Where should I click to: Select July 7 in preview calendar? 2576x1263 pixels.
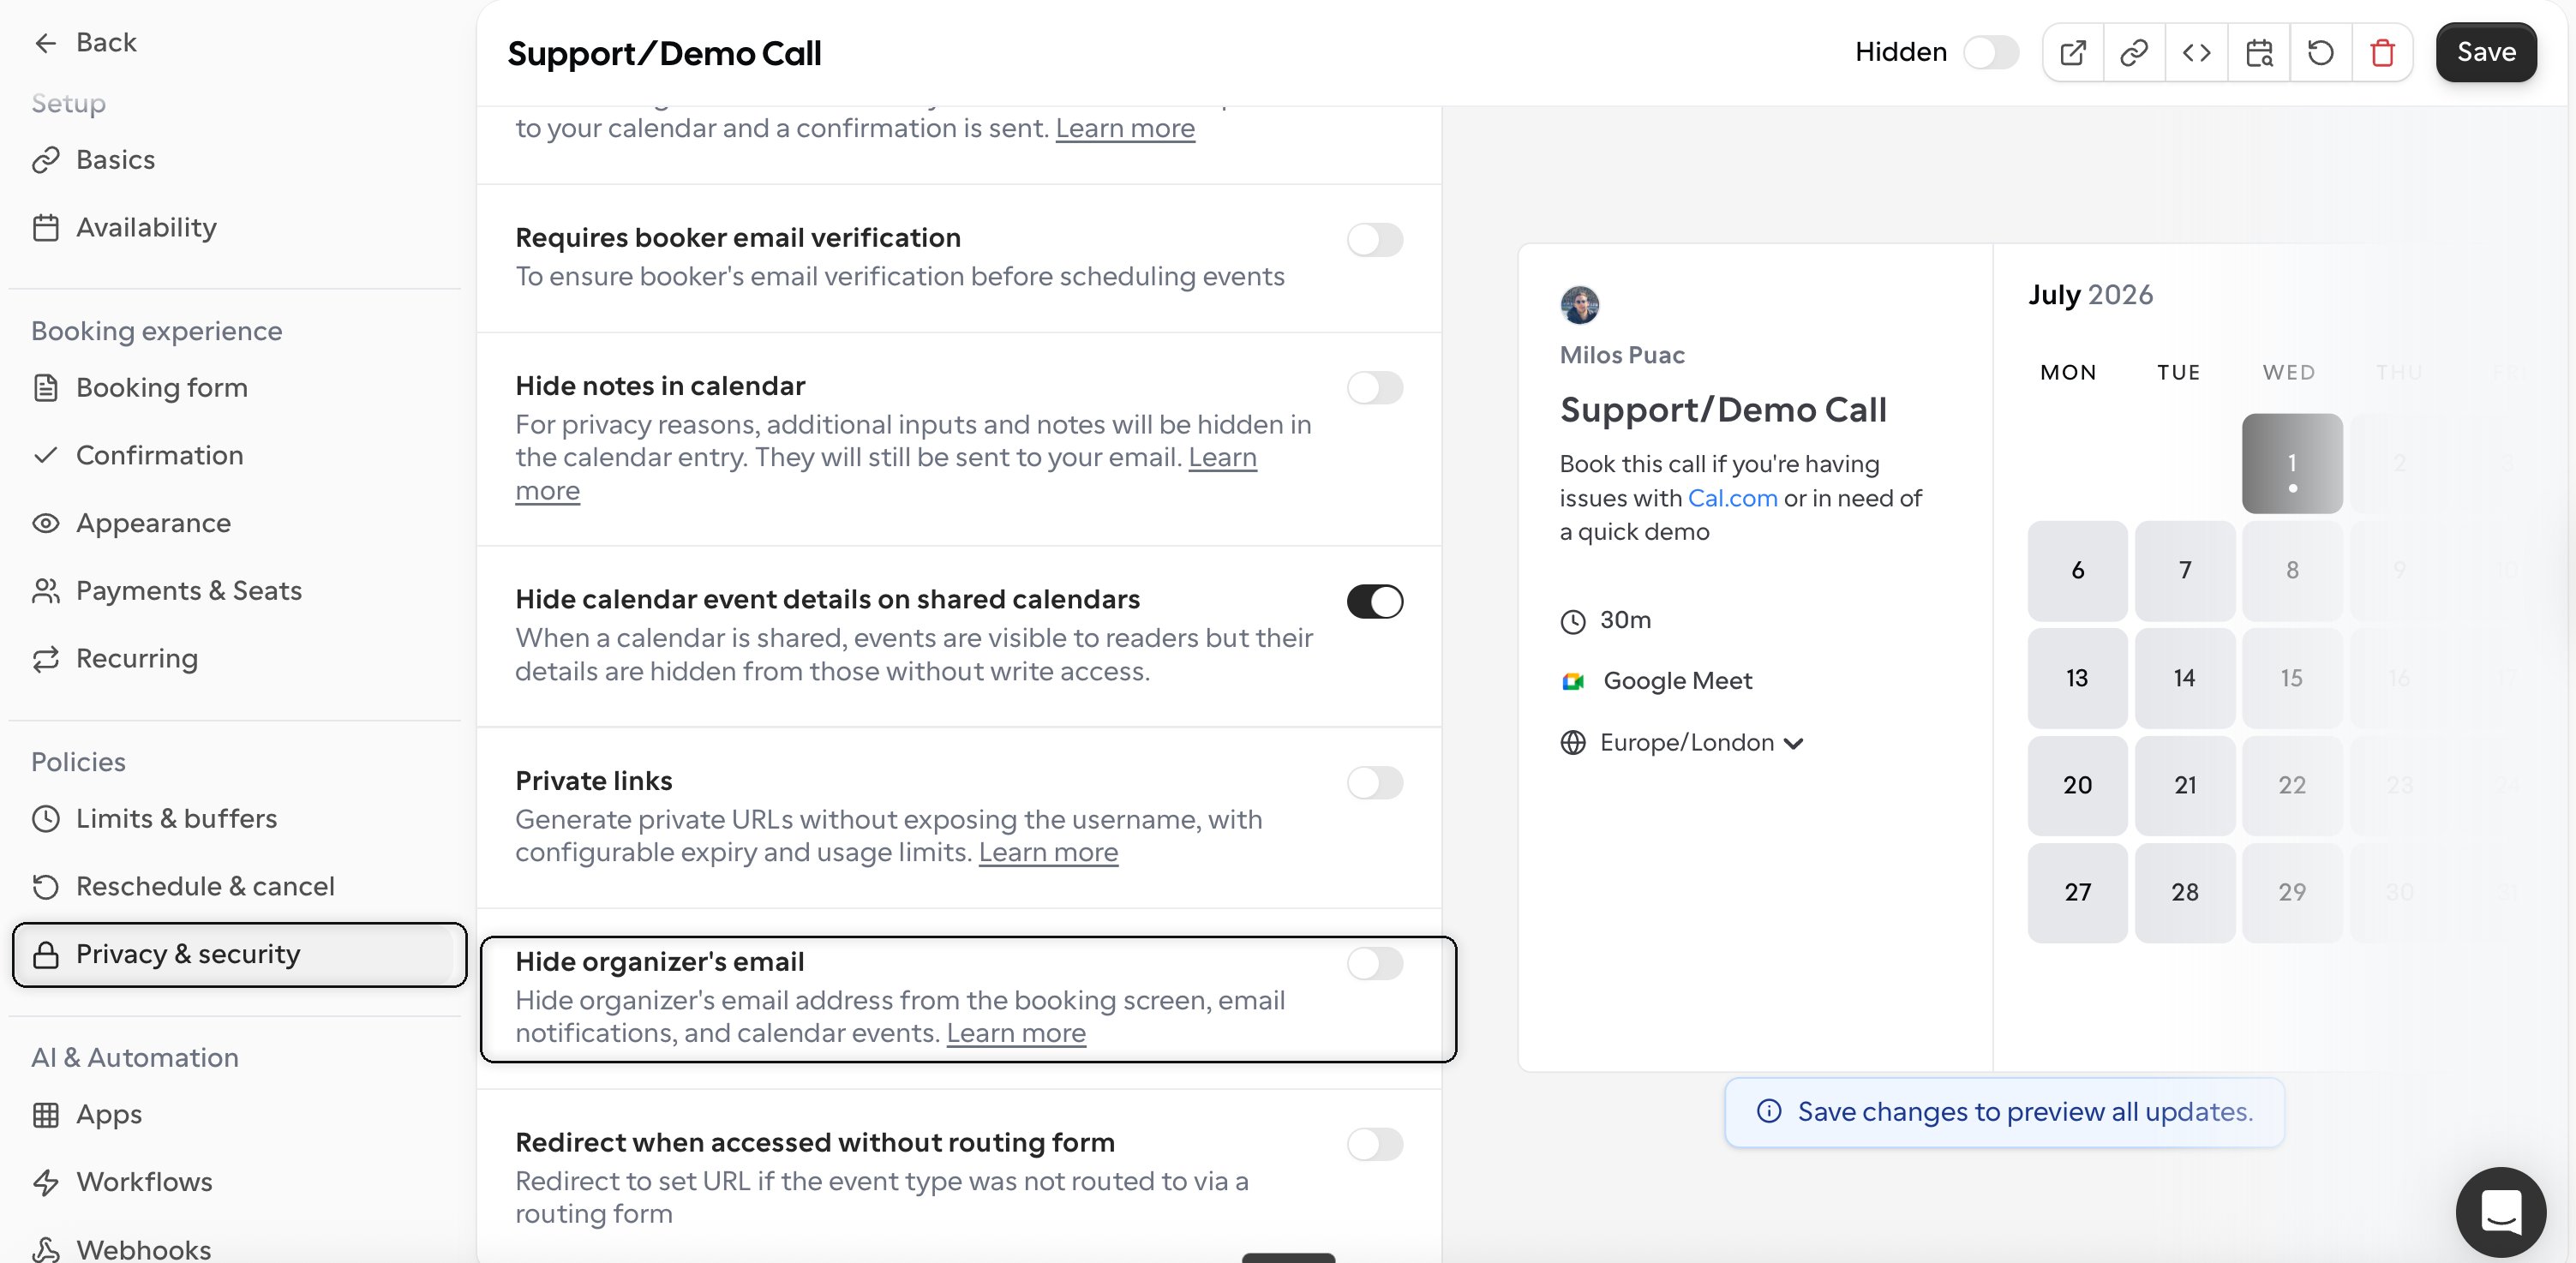point(2184,571)
